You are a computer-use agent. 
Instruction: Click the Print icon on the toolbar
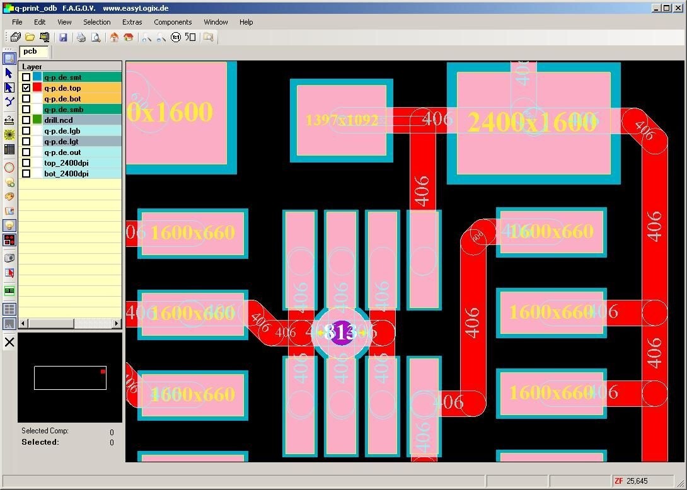81,37
